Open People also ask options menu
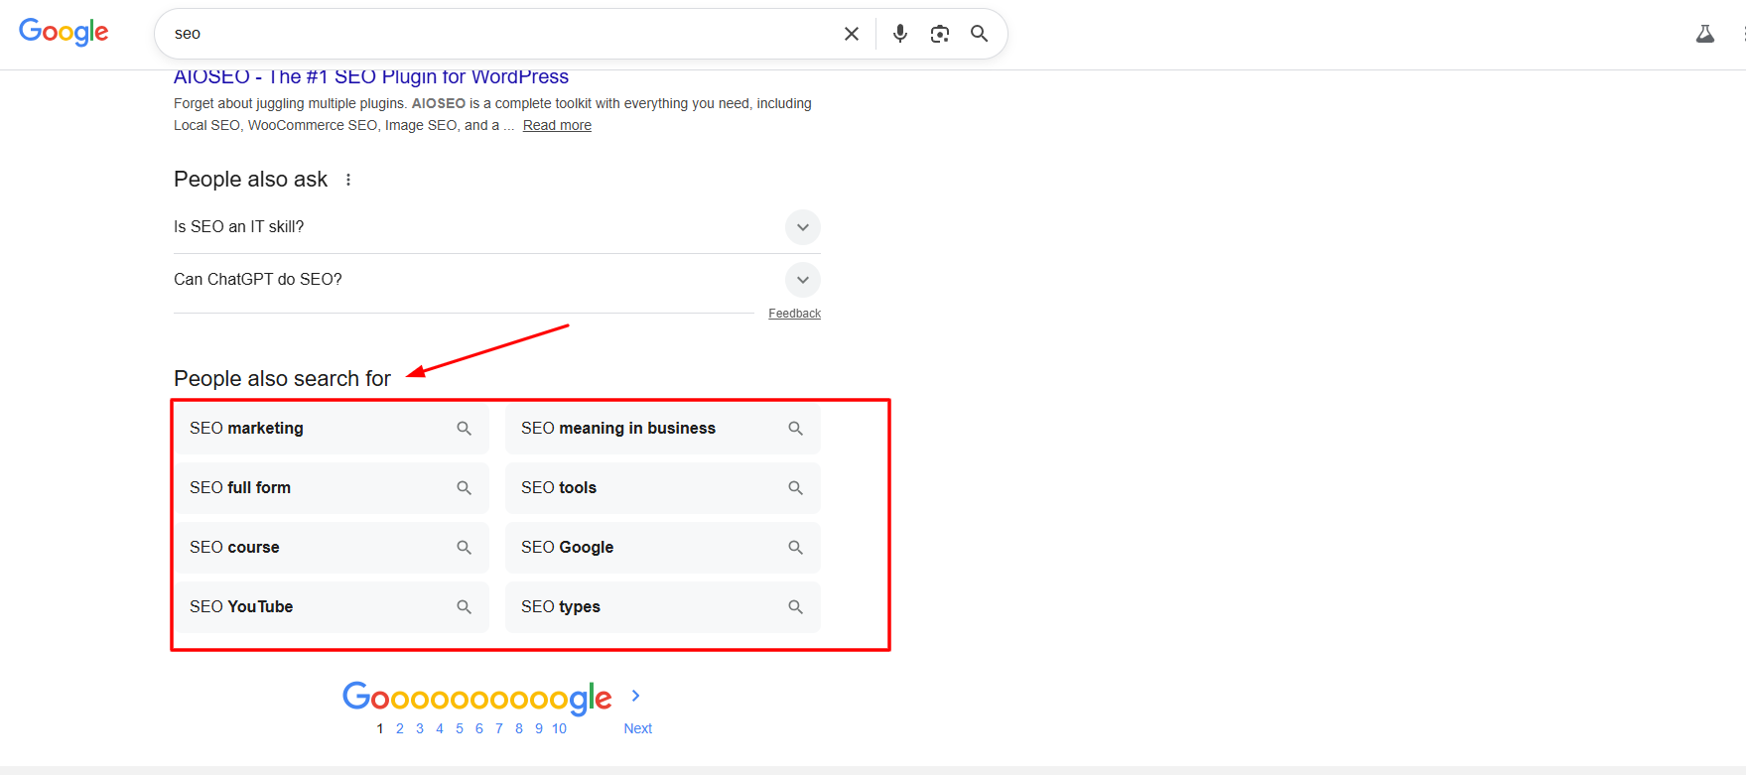Image resolution: width=1746 pixels, height=775 pixels. coord(348,180)
